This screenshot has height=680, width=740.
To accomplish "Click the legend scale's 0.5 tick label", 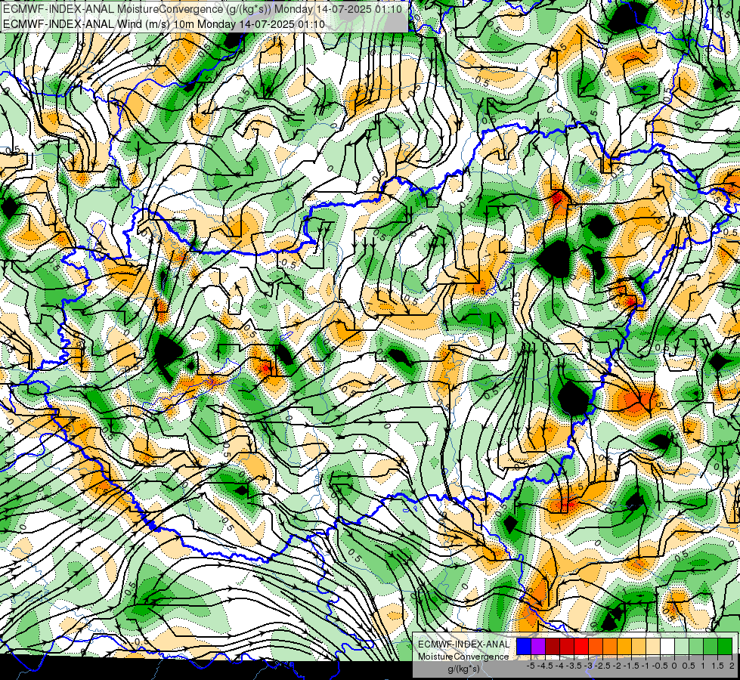I will pos(689,666).
